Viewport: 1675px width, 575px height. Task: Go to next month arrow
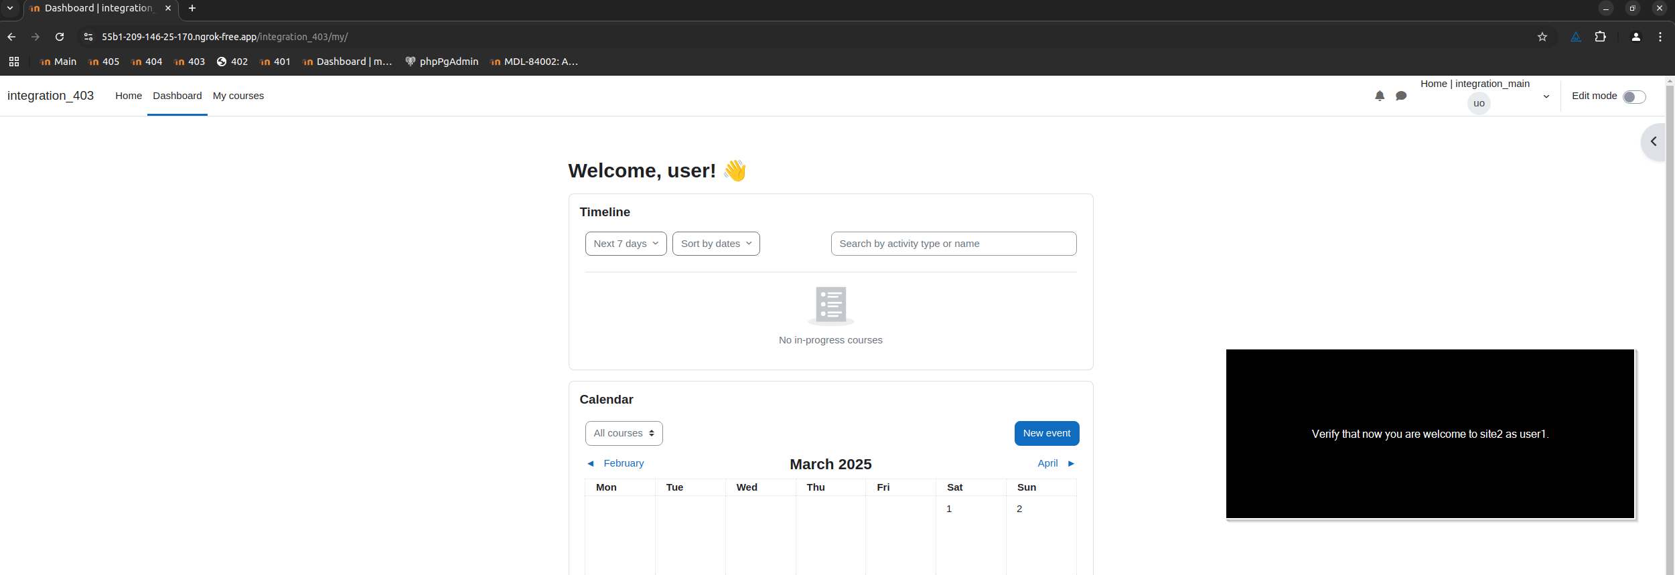[1071, 463]
